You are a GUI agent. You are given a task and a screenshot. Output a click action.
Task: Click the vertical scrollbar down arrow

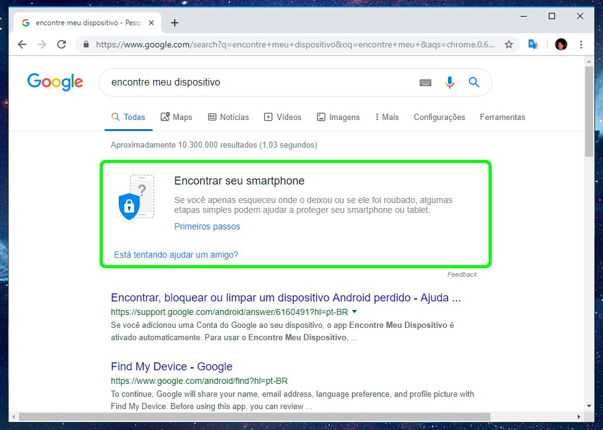click(x=589, y=406)
